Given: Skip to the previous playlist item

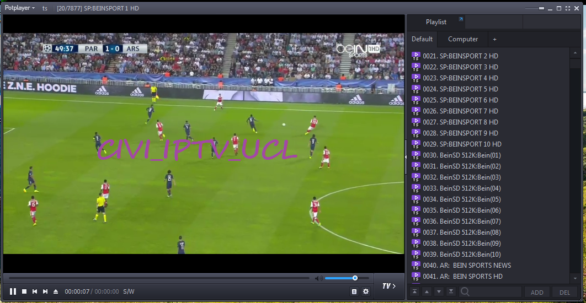Looking at the screenshot, I should [x=35, y=291].
